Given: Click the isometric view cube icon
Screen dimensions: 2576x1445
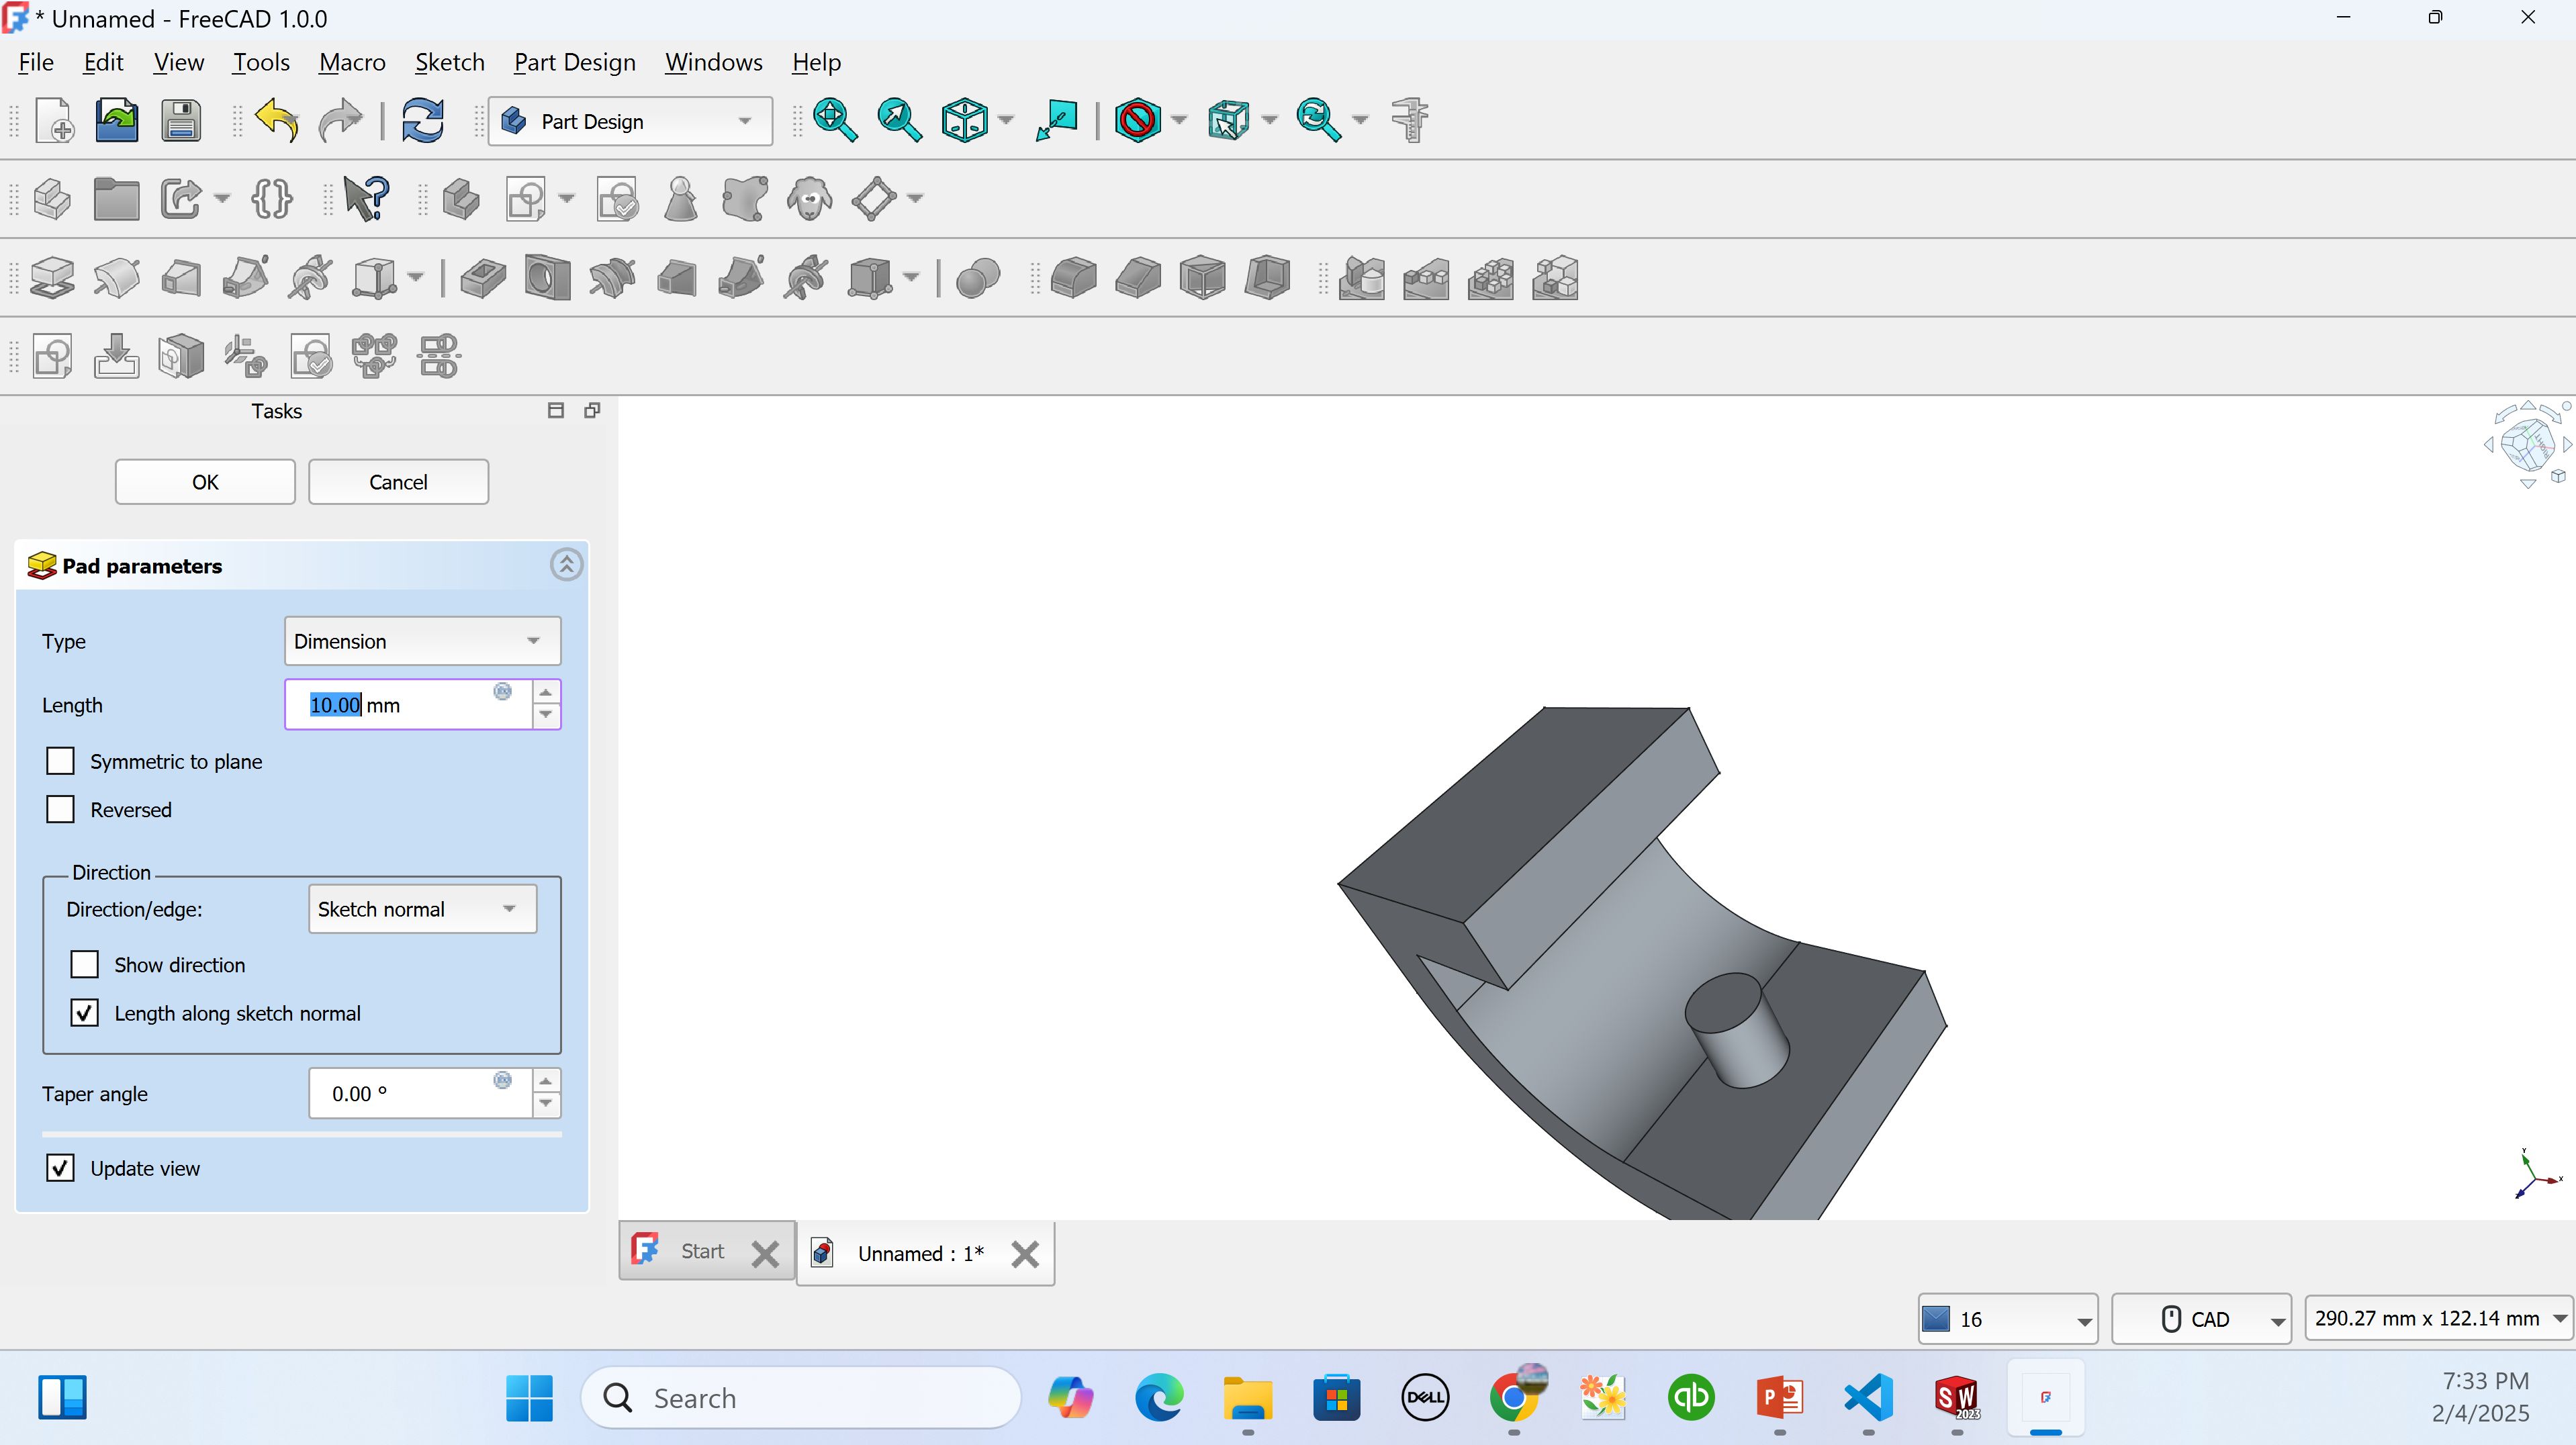Looking at the screenshot, I should point(965,121).
